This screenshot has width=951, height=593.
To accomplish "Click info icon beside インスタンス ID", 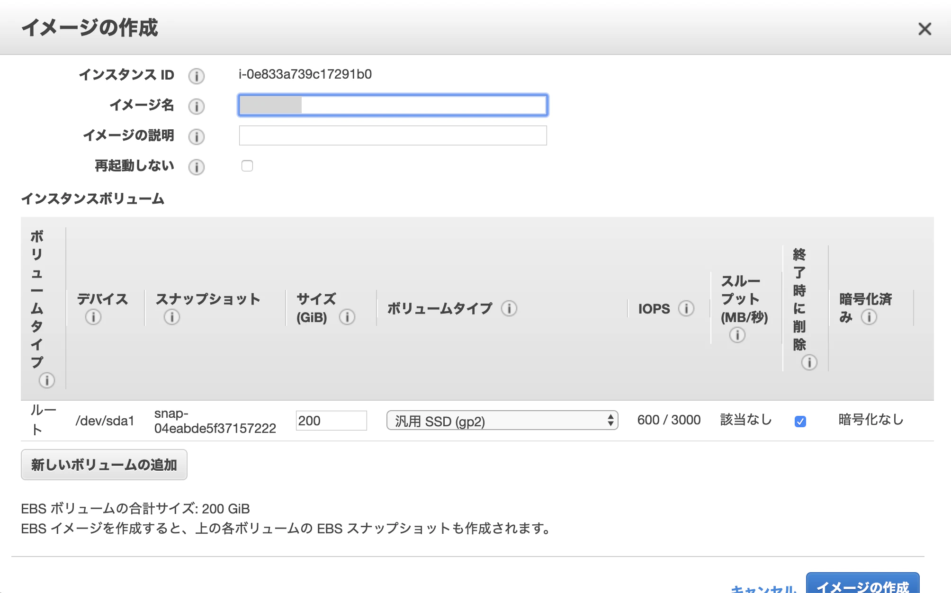I will 196,76.
